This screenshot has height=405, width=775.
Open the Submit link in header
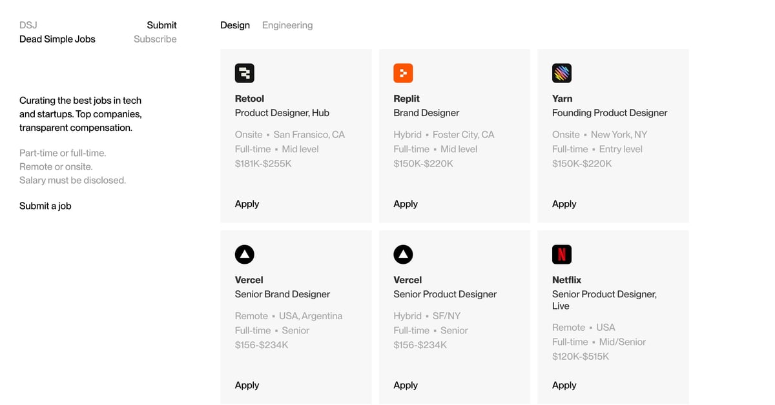(161, 25)
